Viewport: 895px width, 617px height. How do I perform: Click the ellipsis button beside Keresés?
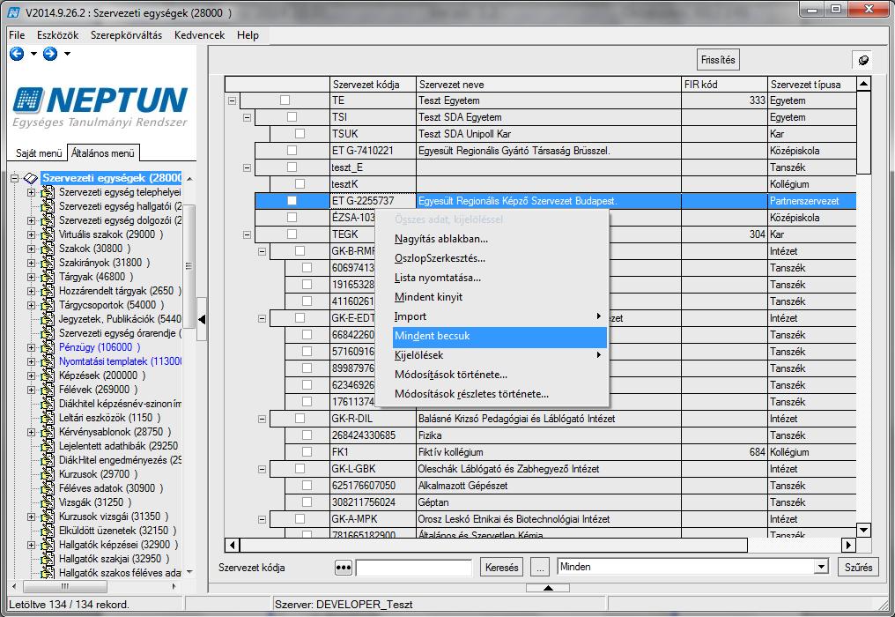pyautogui.click(x=539, y=568)
